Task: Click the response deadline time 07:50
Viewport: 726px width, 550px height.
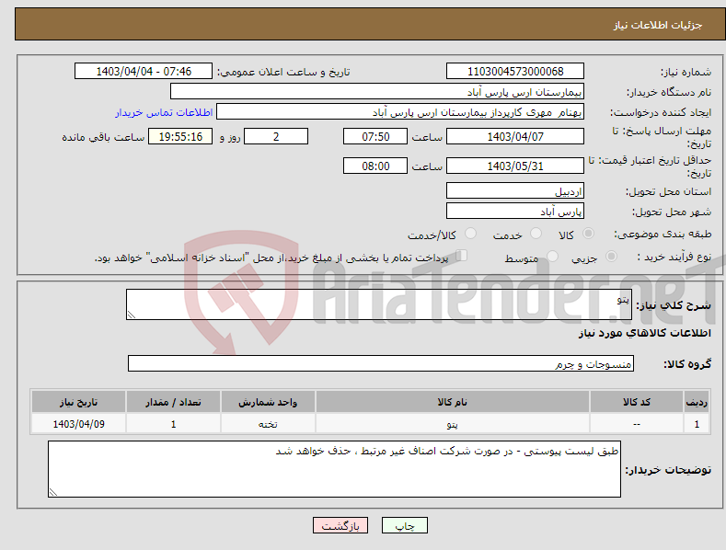Action: click(375, 136)
